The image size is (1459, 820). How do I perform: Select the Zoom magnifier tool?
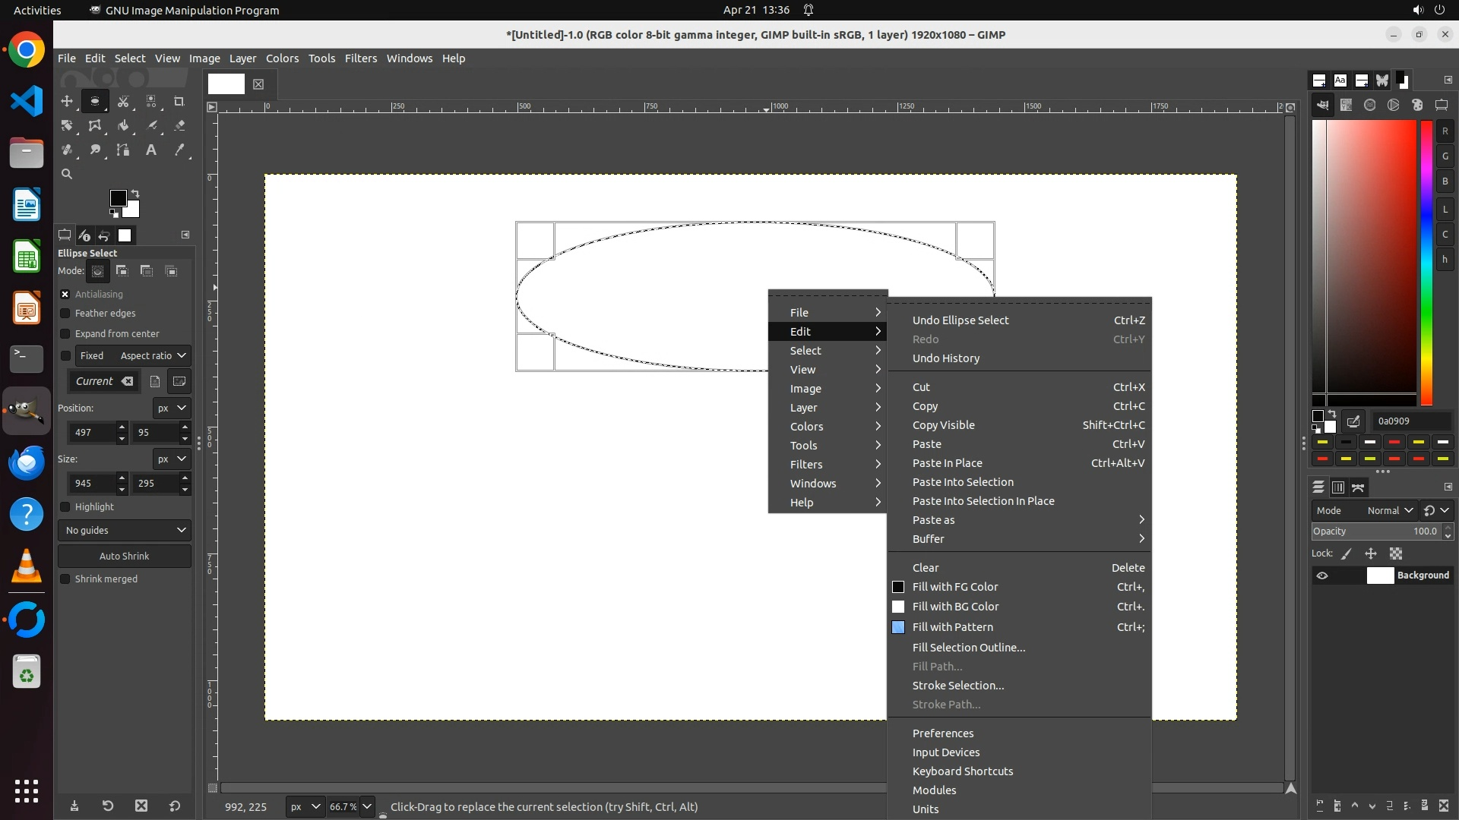[x=67, y=174]
